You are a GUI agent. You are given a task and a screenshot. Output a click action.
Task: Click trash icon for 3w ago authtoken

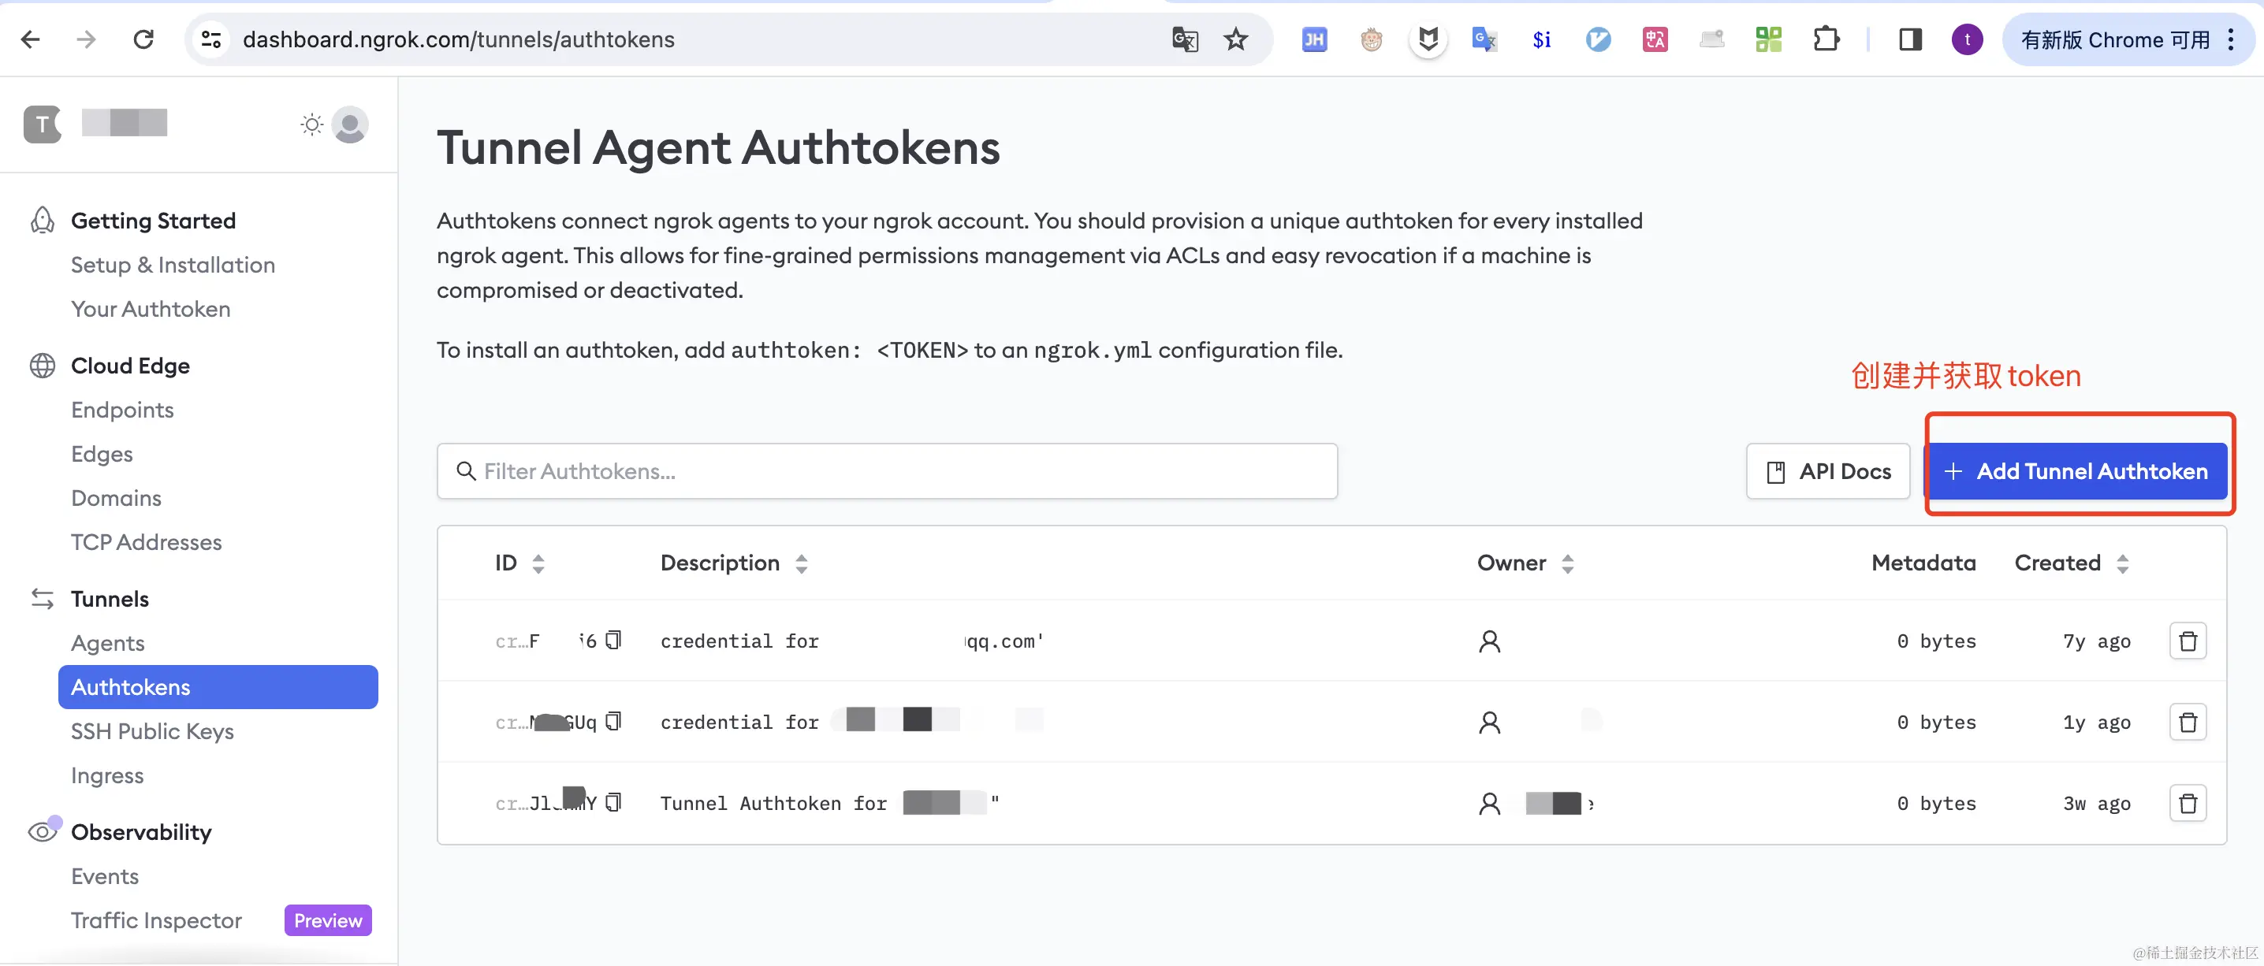2188,803
